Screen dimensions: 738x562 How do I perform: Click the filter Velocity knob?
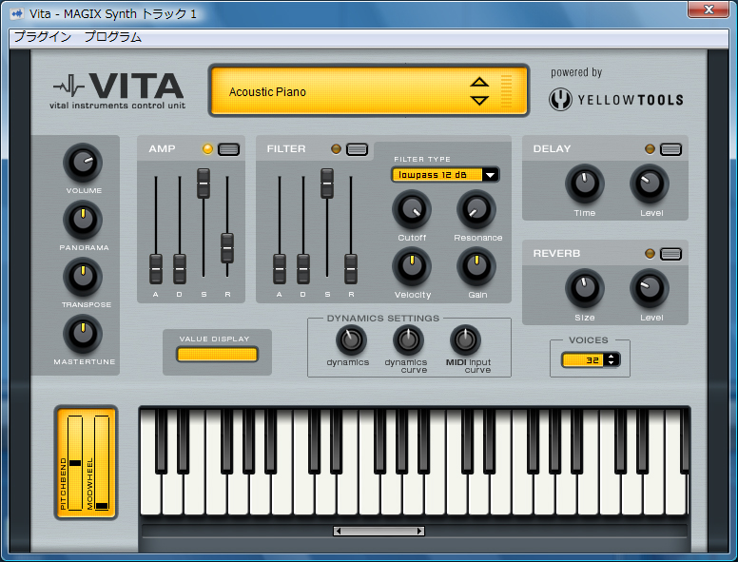pyautogui.click(x=412, y=266)
